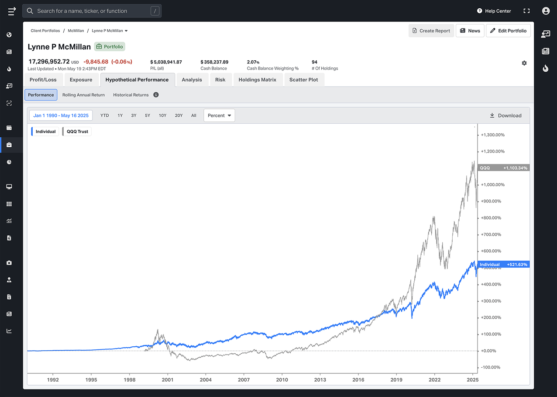Screen dimensions: 557x397
Task: Click the newspaper icon in right sidebar
Action: click(x=546, y=51)
